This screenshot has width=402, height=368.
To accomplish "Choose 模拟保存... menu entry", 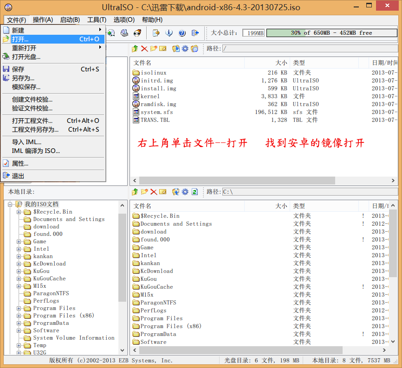I will click(x=53, y=87).
